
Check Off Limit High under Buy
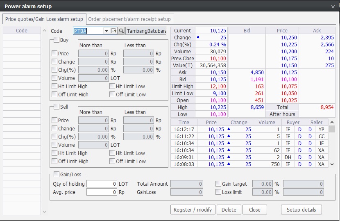(54, 94)
